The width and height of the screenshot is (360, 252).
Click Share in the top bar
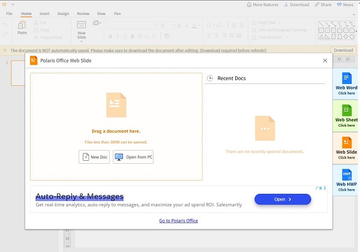pyautogui.click(x=323, y=5)
